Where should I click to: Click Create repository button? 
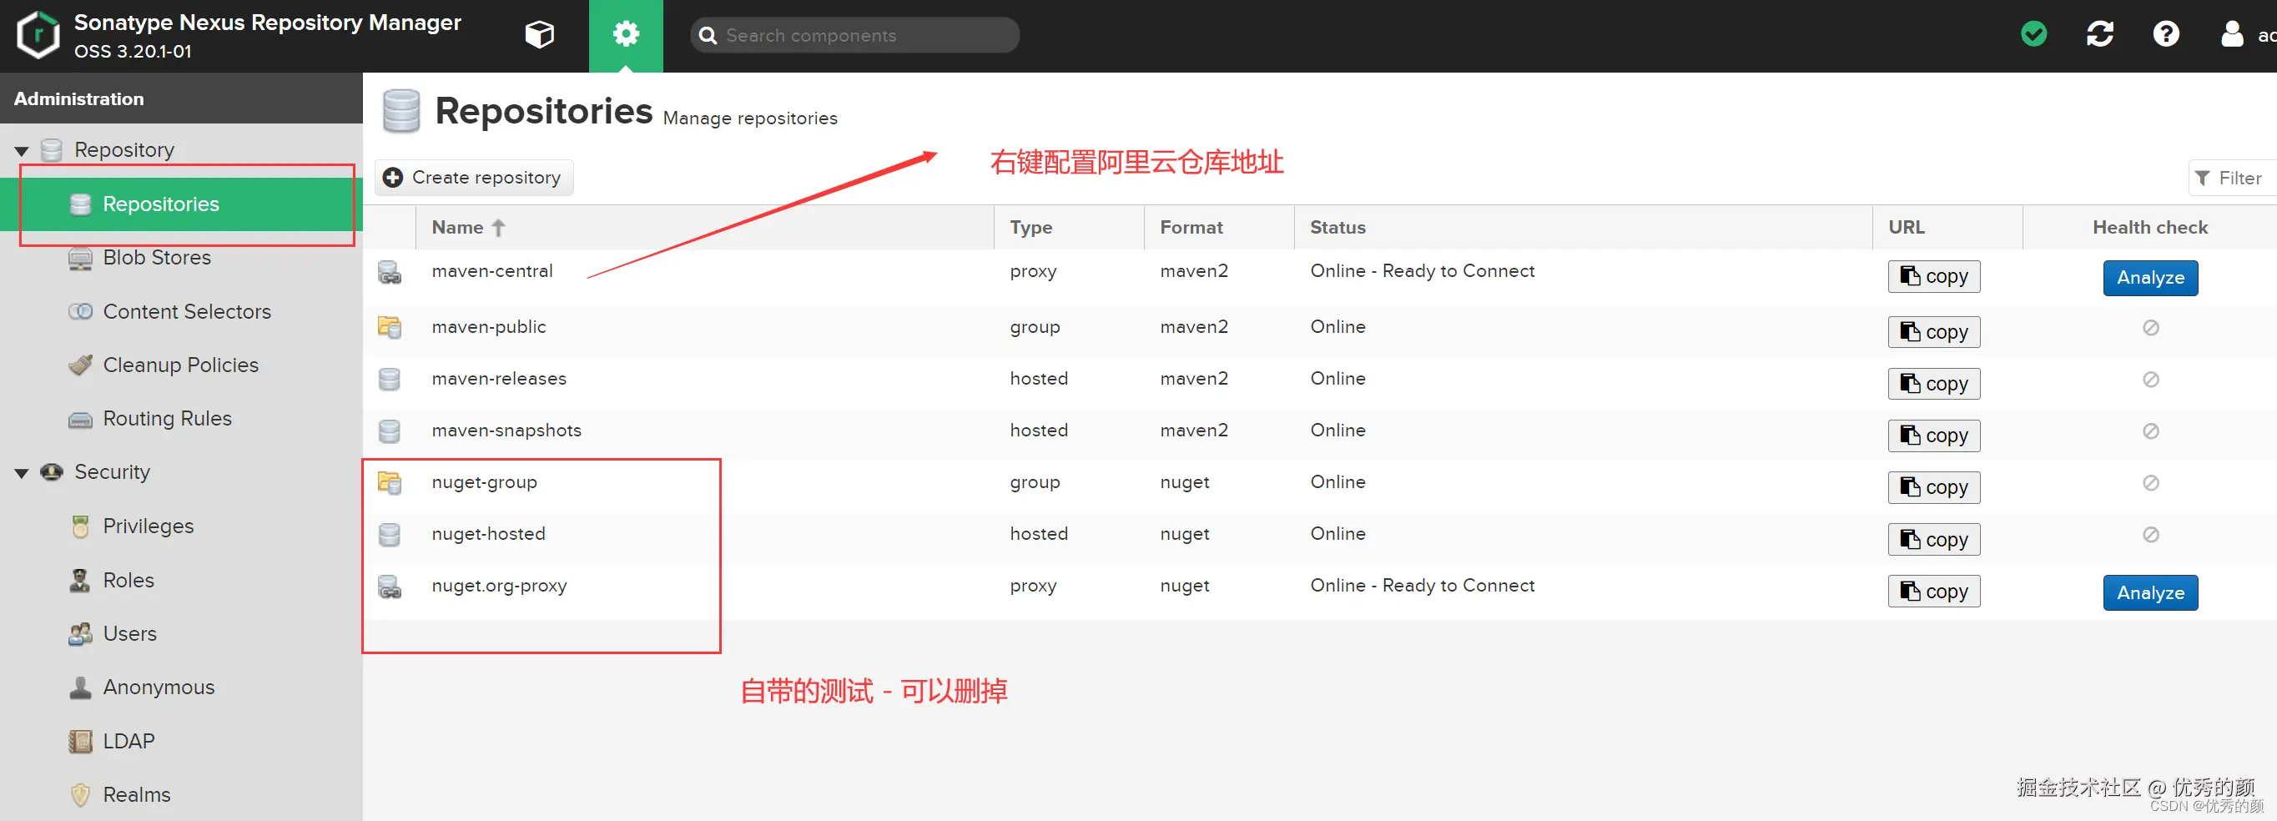pos(475,178)
